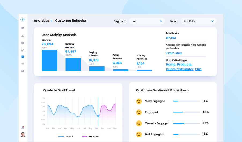The height and width of the screenshot is (142, 242).
Task: Open the notifications bell icon
Action: 23,127
